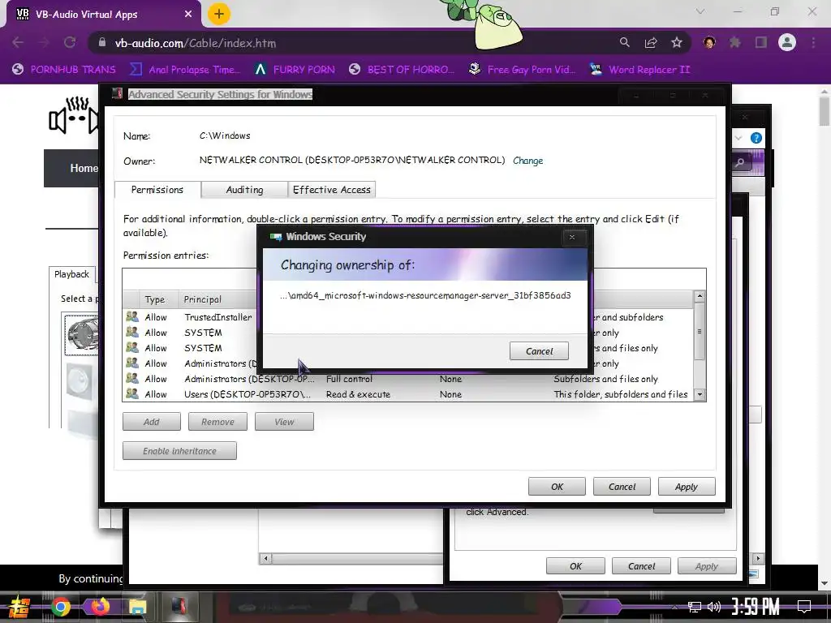This screenshot has height=623, width=831.
Task: Click Cancel in Advanced Security Settings
Action: 622,487
